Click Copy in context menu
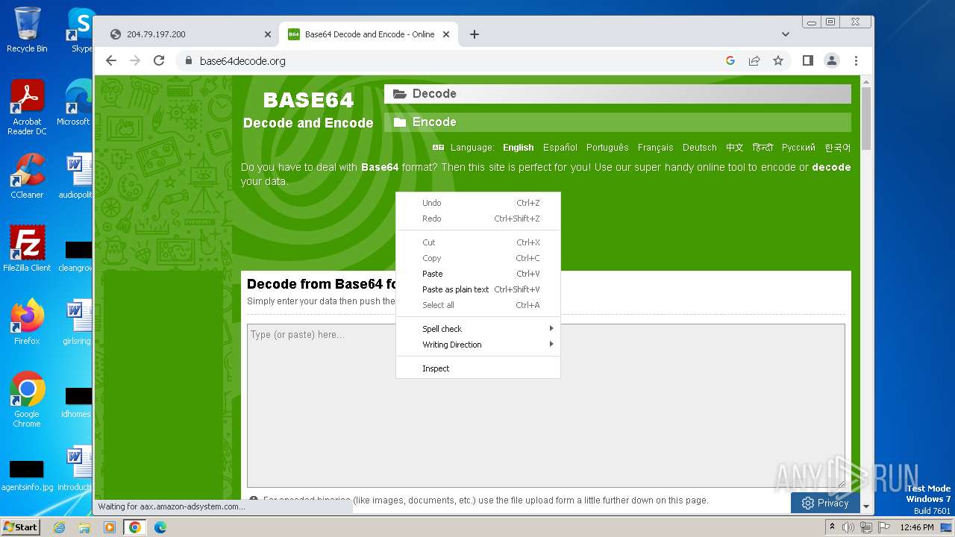The height and width of the screenshot is (537, 955). pyautogui.click(x=477, y=258)
